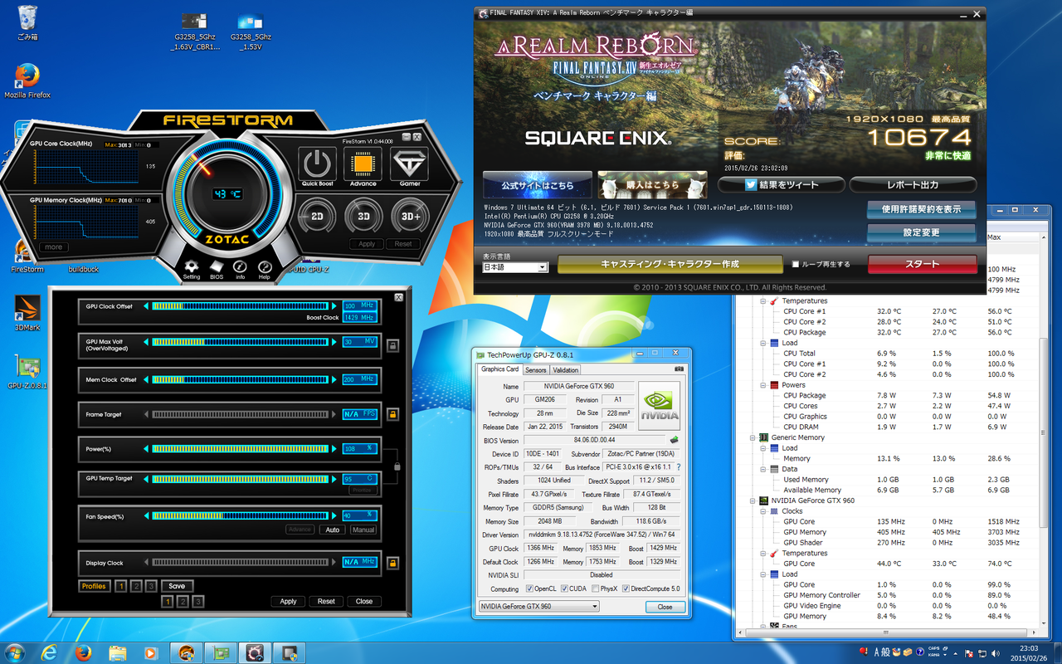Screen dimensions: 1062x664
Task: Toggle the OpenCL checkbox in GPU-Z
Action: [529, 589]
